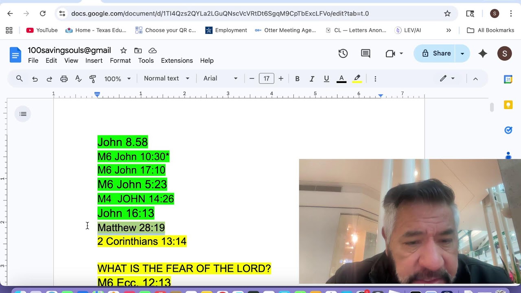The image size is (521, 293).
Task: Open Home - Texas Edu... bookmark
Action: coord(96,30)
